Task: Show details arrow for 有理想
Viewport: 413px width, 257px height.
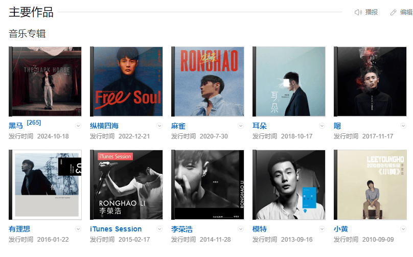Action: [78, 229]
